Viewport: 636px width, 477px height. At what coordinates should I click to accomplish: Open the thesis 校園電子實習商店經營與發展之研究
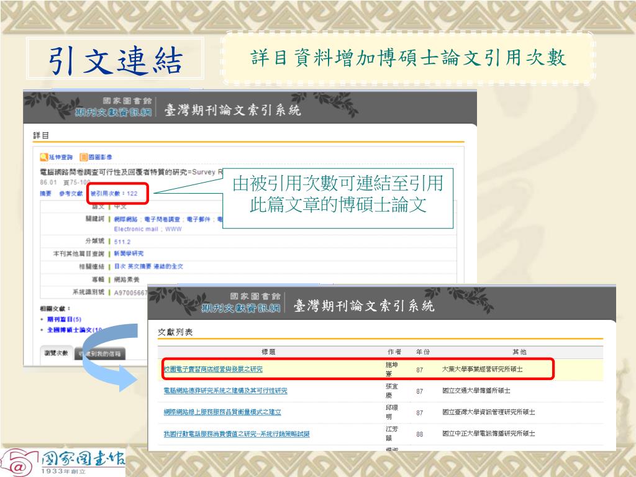(x=213, y=369)
